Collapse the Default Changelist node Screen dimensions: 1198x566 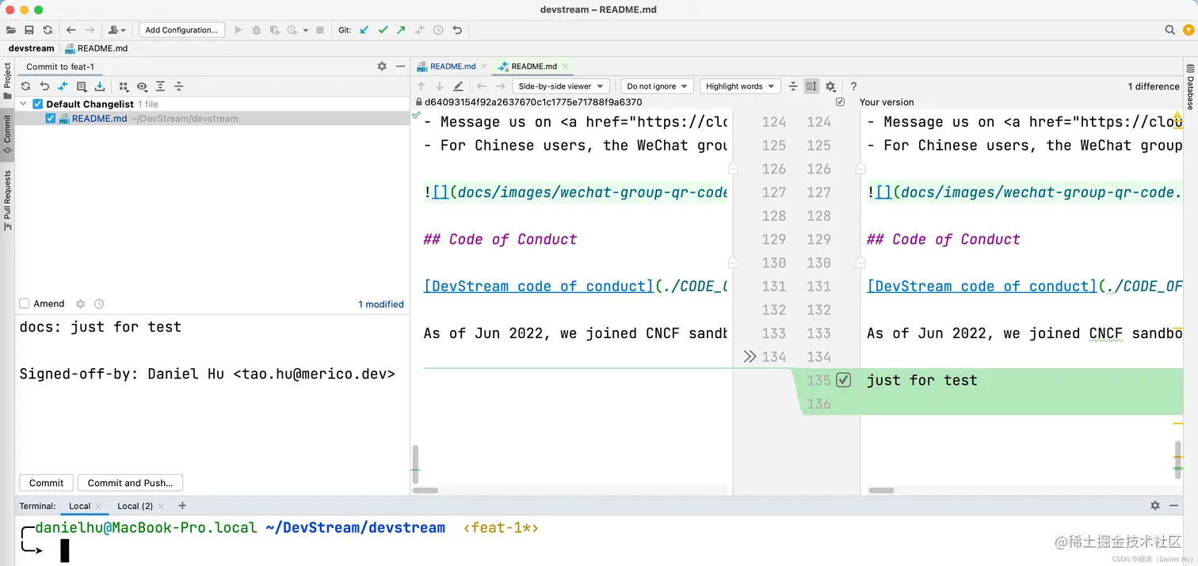[x=23, y=104]
